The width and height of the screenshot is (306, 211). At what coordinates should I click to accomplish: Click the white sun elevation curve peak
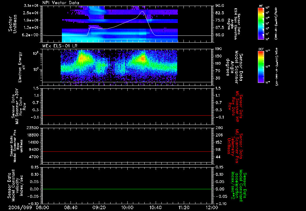coord(142,12)
